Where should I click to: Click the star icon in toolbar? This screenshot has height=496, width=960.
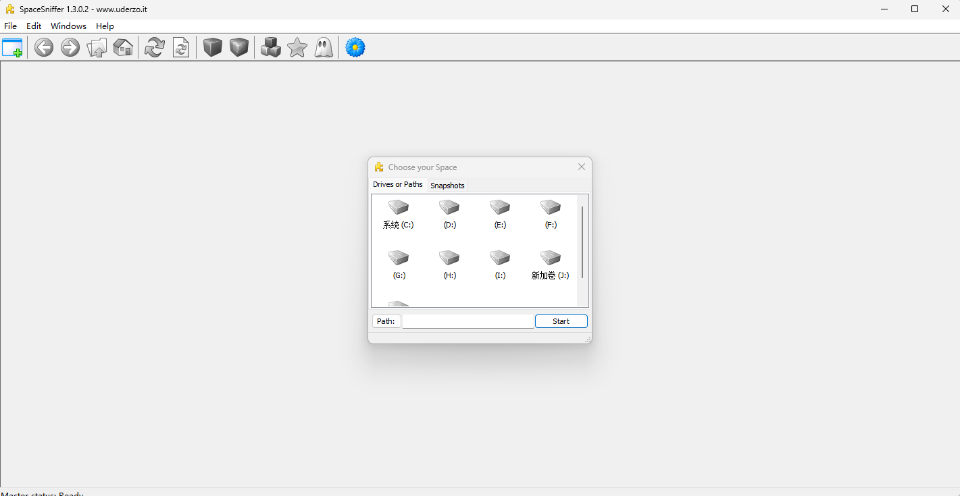pyautogui.click(x=297, y=48)
